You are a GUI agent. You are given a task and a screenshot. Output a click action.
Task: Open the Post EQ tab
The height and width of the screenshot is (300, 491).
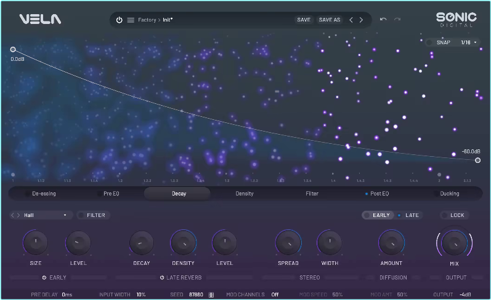[x=379, y=194]
